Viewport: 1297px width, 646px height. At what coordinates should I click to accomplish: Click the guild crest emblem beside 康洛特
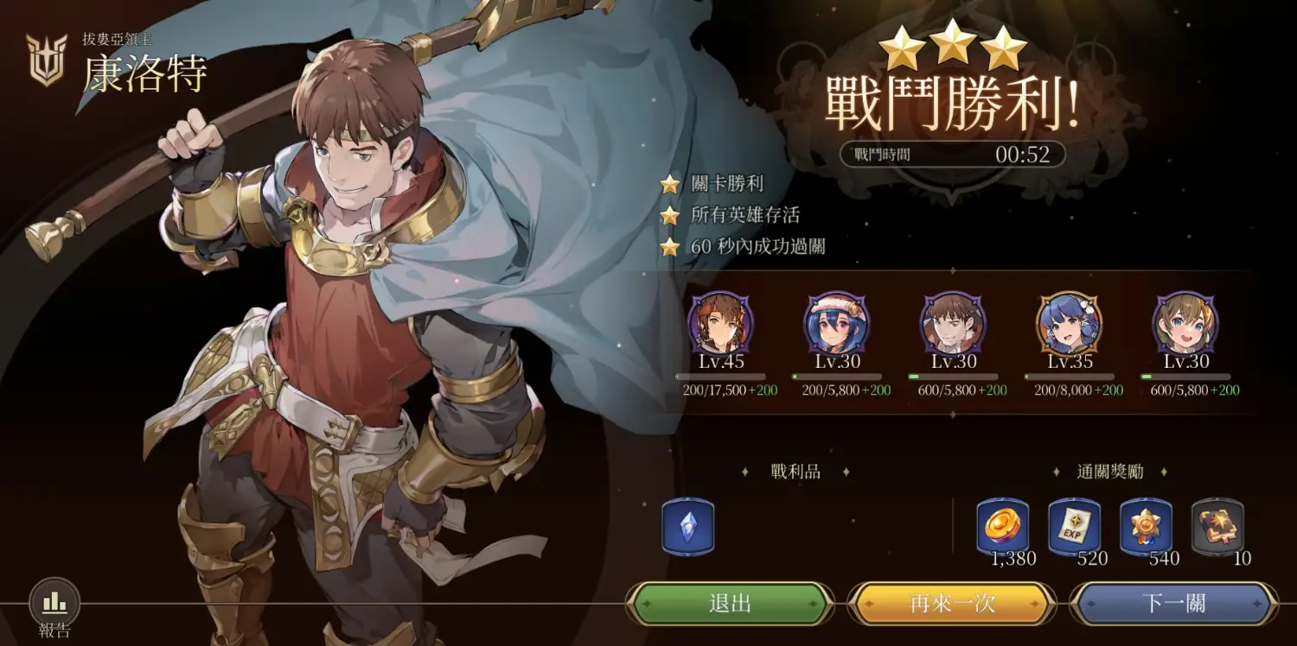[47, 60]
